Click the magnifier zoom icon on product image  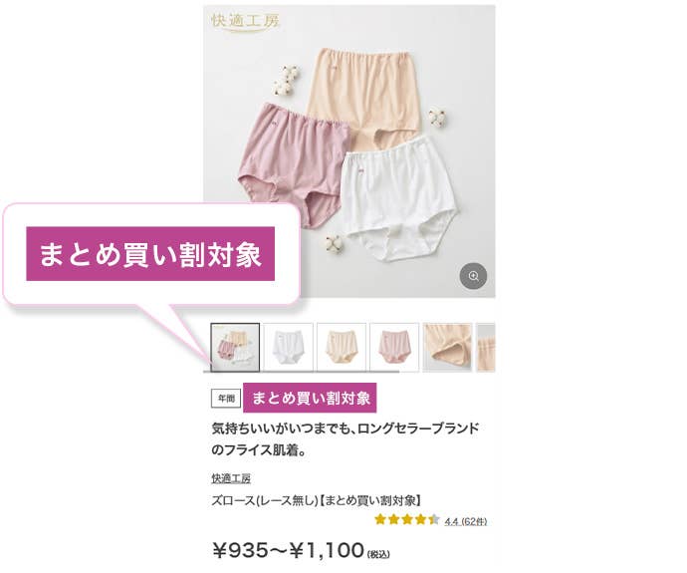pos(473,276)
